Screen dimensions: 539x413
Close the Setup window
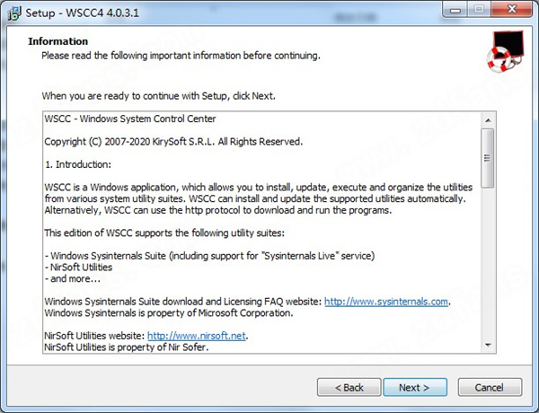(511, 10)
